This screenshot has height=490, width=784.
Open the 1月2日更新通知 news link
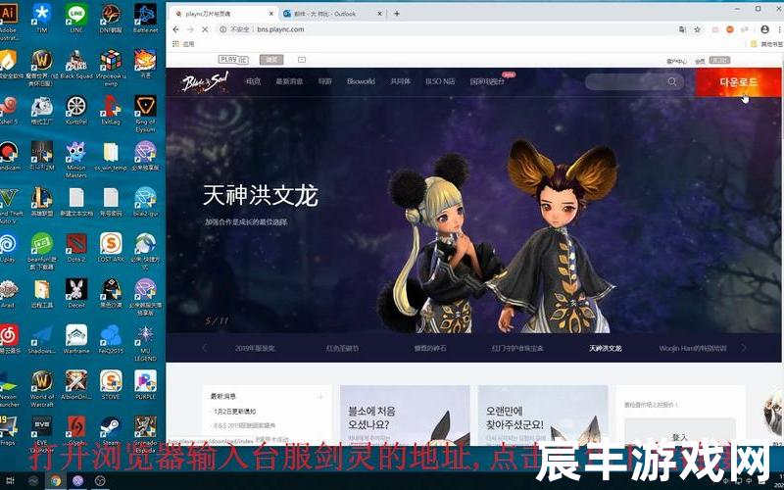(234, 412)
